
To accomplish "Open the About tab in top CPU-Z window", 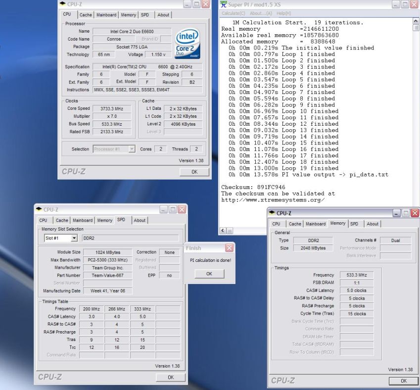I will click(163, 15).
